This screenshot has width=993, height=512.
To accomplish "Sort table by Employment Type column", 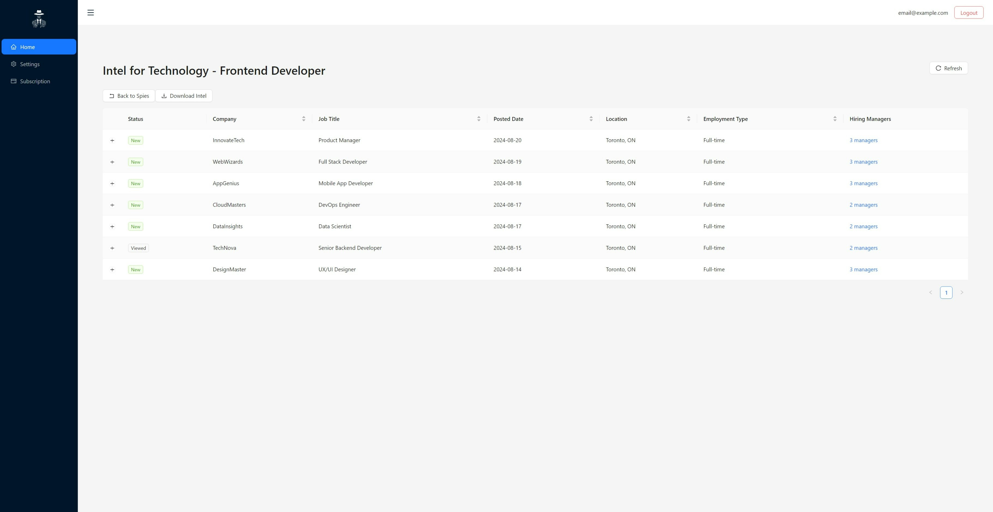I will pyautogui.click(x=770, y=119).
